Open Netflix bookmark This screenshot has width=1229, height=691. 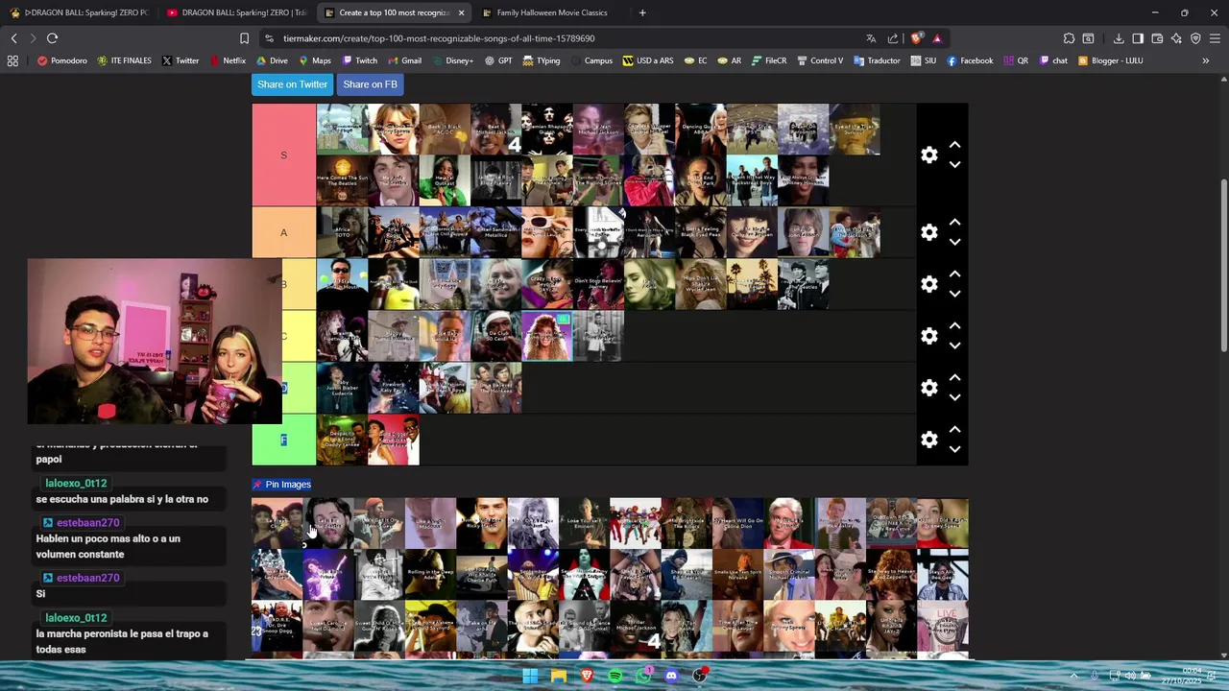(x=227, y=60)
